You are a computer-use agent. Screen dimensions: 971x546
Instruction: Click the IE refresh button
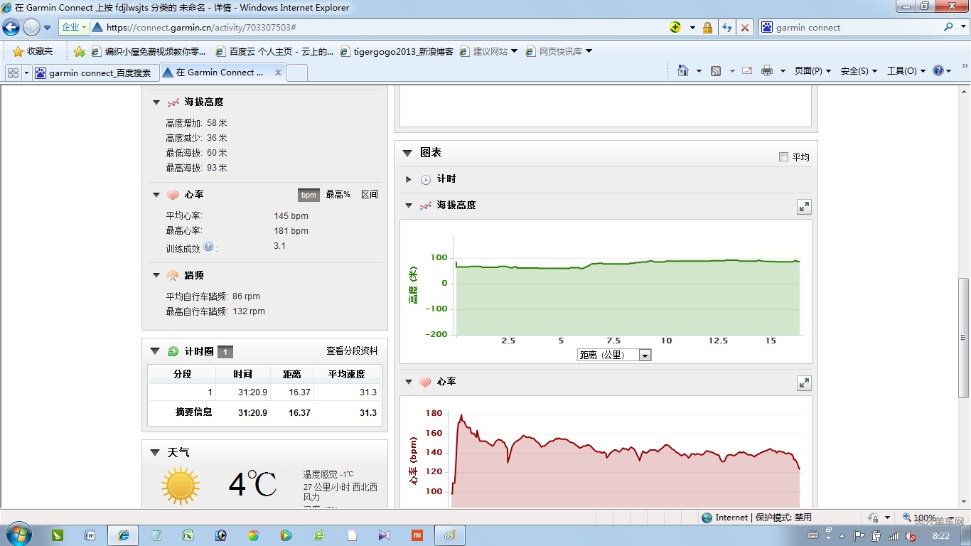pyautogui.click(x=726, y=28)
